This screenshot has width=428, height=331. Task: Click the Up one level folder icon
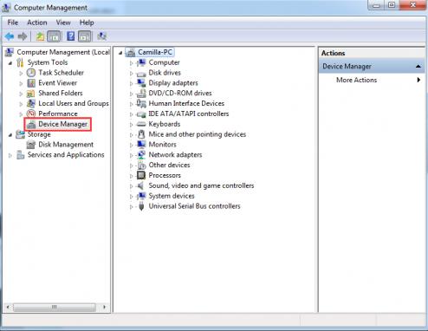(x=40, y=36)
